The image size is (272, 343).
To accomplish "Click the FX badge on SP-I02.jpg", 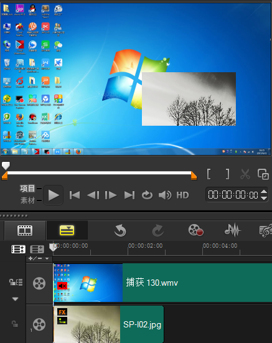I will pyautogui.click(x=62, y=312).
